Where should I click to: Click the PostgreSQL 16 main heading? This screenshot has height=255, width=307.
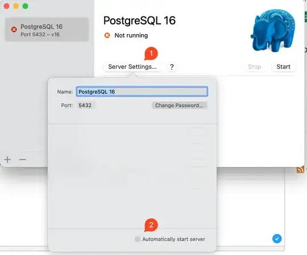click(139, 20)
